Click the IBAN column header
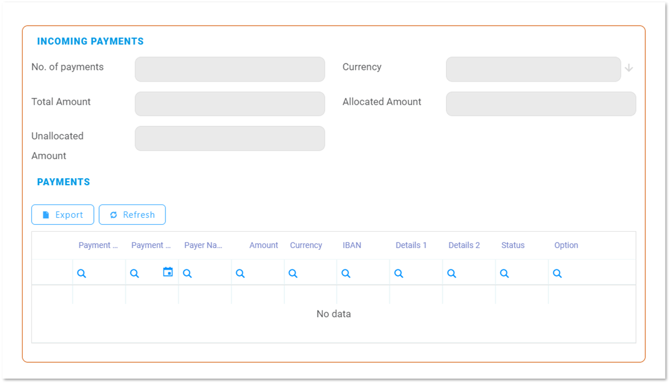The height and width of the screenshot is (385, 672). (352, 245)
